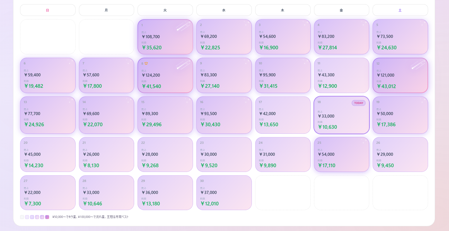449x231 pixels.
Task: Click the profit value ¥14,230 on day 20
Action: [34, 166]
